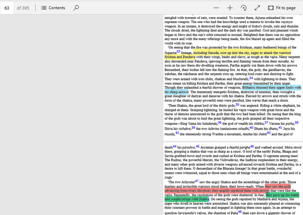Screen dimensions: 303x215
Task: Click the red highlight 'they saw the gods'
Action: 278,186
